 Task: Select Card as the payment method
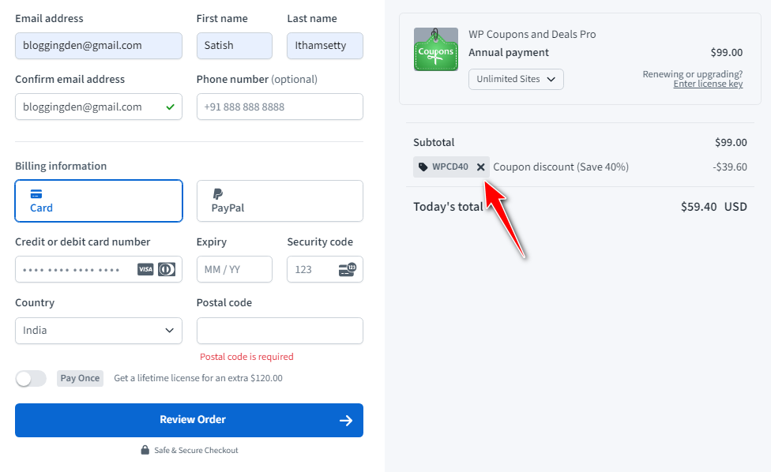pyautogui.click(x=98, y=200)
